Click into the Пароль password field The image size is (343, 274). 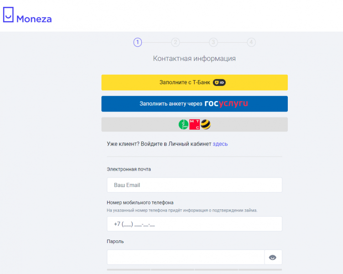[186, 257]
